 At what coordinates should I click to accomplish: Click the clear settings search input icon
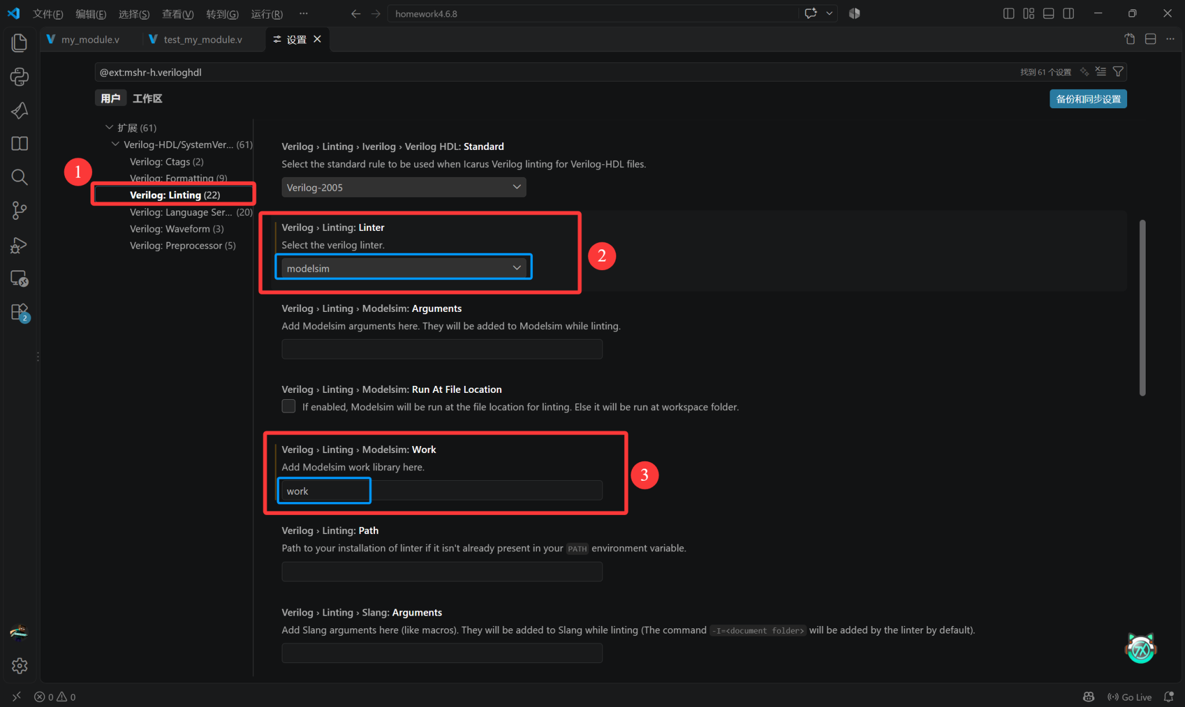[x=1101, y=72]
